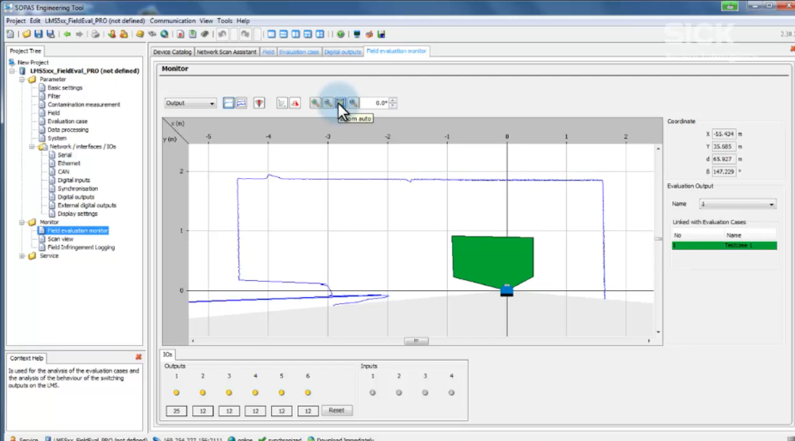This screenshot has width=795, height=441.
Task: Click the save project icon in main toolbar
Action: (37, 34)
